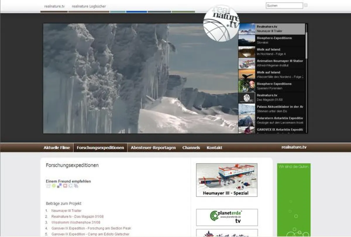Open the Aktuelle Filme navigation item
The height and width of the screenshot is (237, 351).
coord(57,148)
